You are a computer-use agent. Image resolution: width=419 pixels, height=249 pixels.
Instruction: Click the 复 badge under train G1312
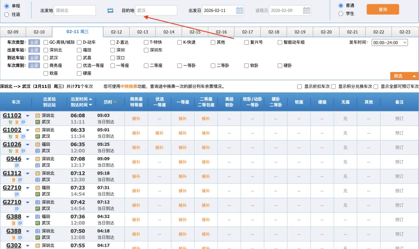[14, 180]
